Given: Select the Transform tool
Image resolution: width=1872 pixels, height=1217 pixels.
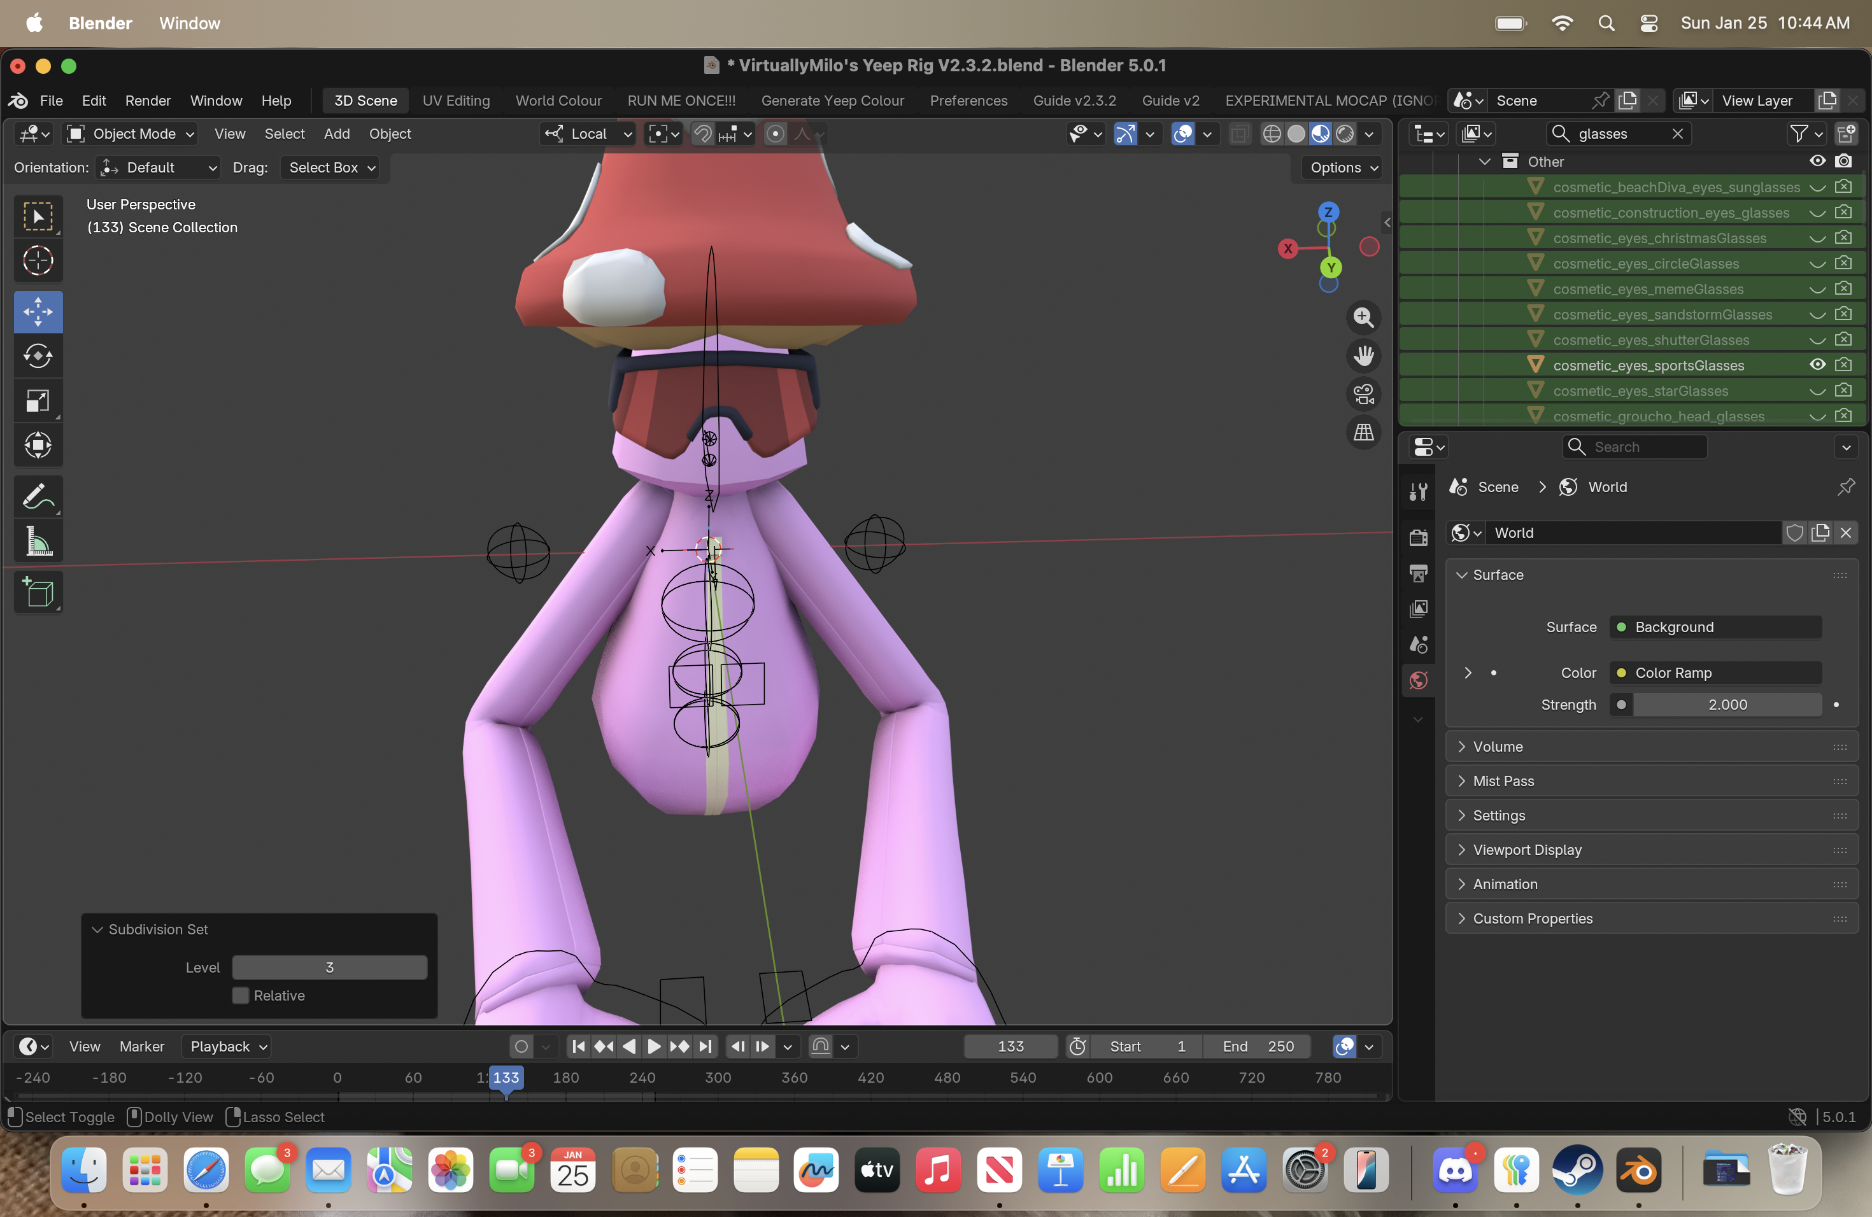Looking at the screenshot, I should 38,446.
